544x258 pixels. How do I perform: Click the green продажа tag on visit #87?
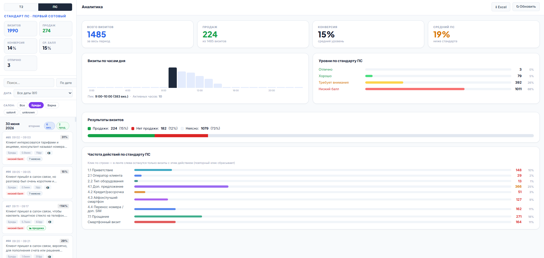point(36,228)
